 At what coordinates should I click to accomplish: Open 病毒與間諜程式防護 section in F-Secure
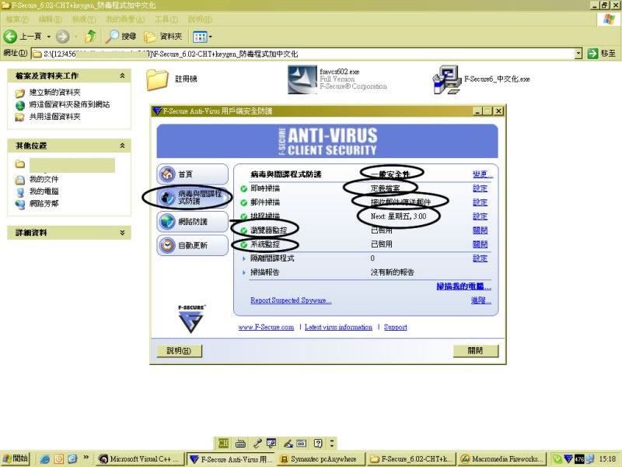[192, 198]
